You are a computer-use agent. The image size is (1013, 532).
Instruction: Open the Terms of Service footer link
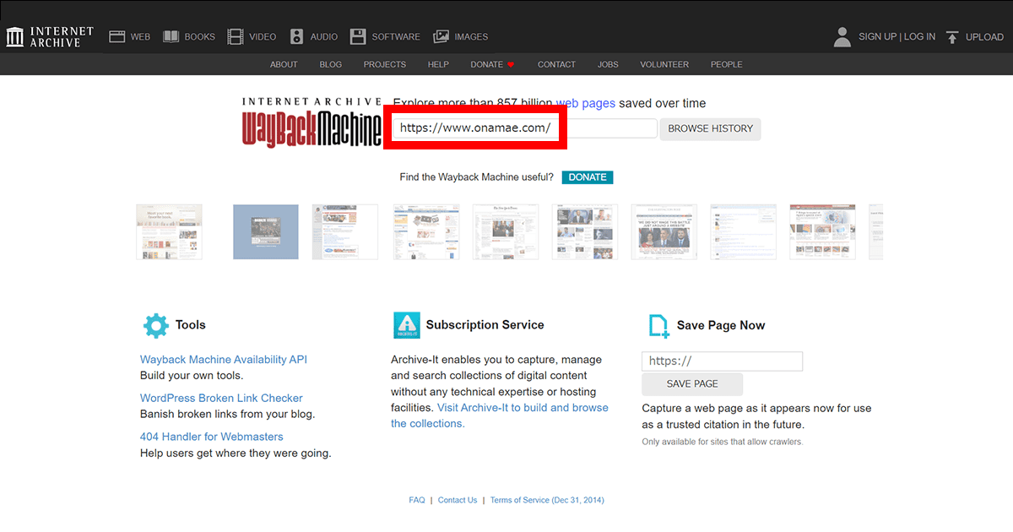(547, 500)
